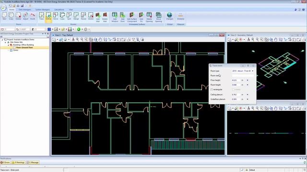This screenshot has width=307, height=172.
Task: Collapse the Building Office Building node
Action: tap(9, 45)
